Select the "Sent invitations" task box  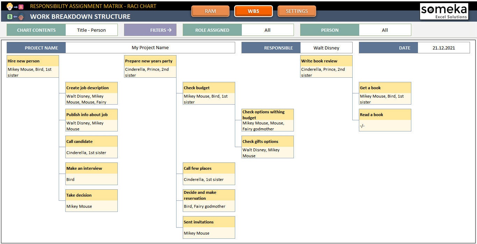click(x=209, y=227)
